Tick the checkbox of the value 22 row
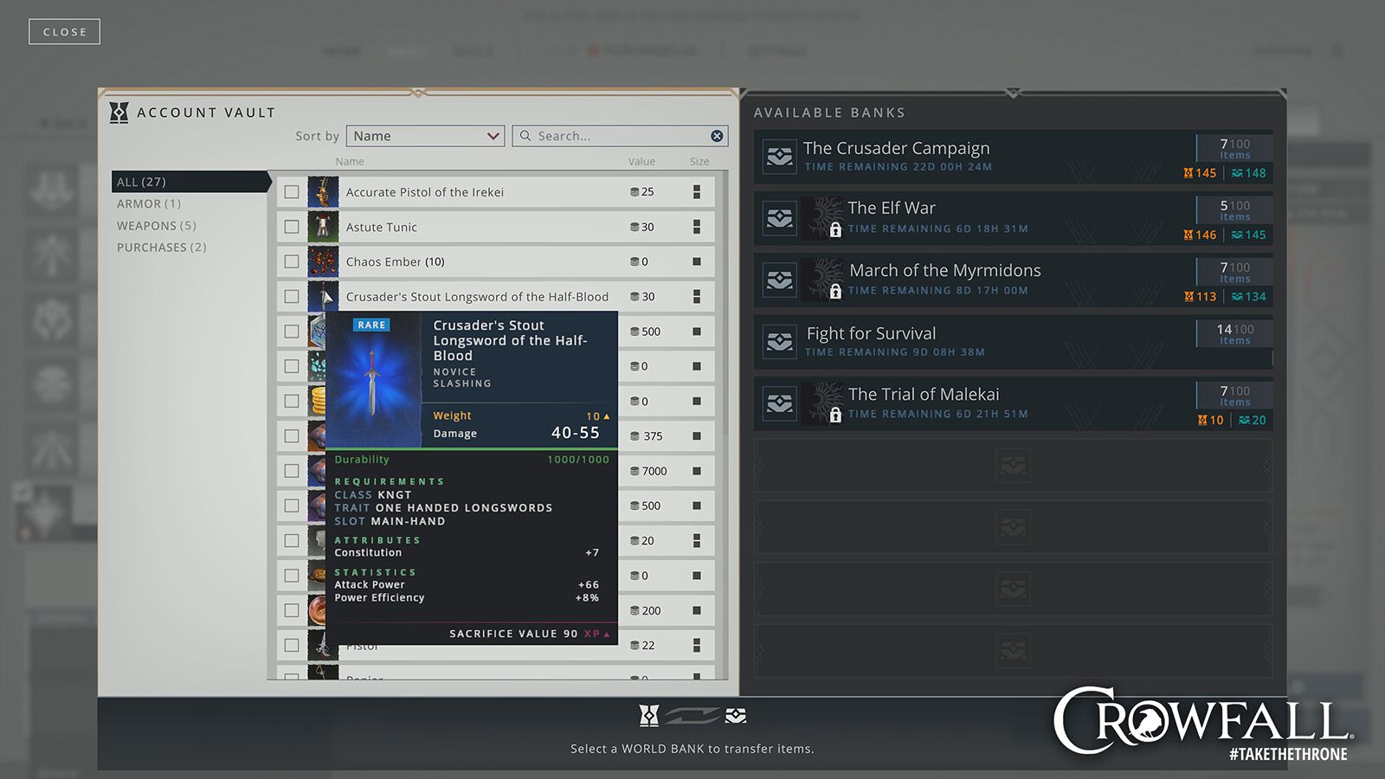The image size is (1385, 779). pyautogui.click(x=292, y=645)
